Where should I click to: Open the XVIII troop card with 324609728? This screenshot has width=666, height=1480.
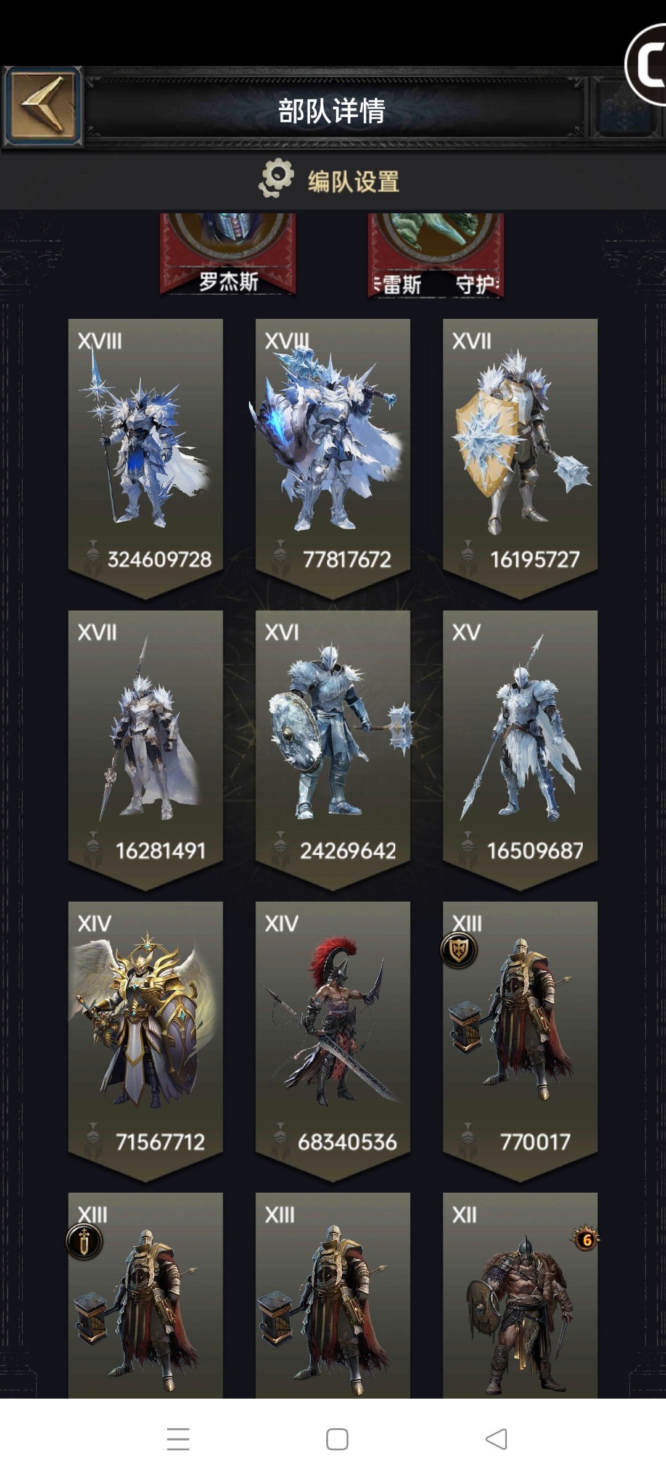point(146,458)
